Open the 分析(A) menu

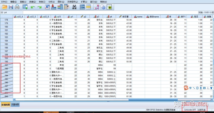pos(51,2)
